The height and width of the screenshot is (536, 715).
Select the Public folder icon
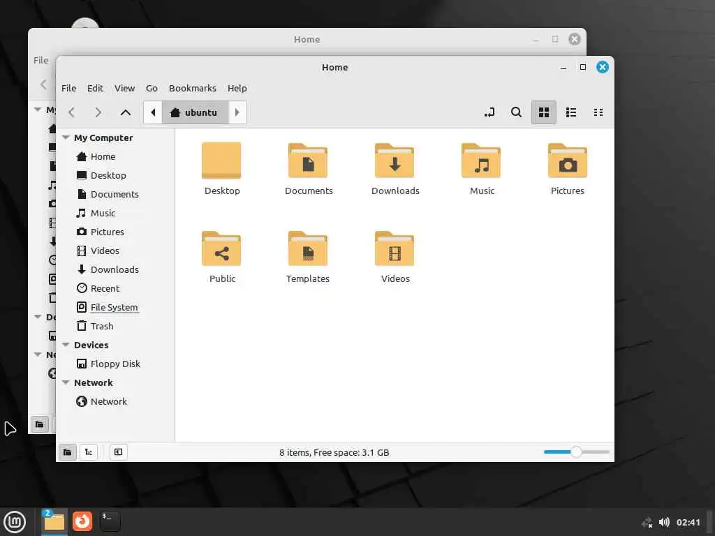pyautogui.click(x=221, y=249)
